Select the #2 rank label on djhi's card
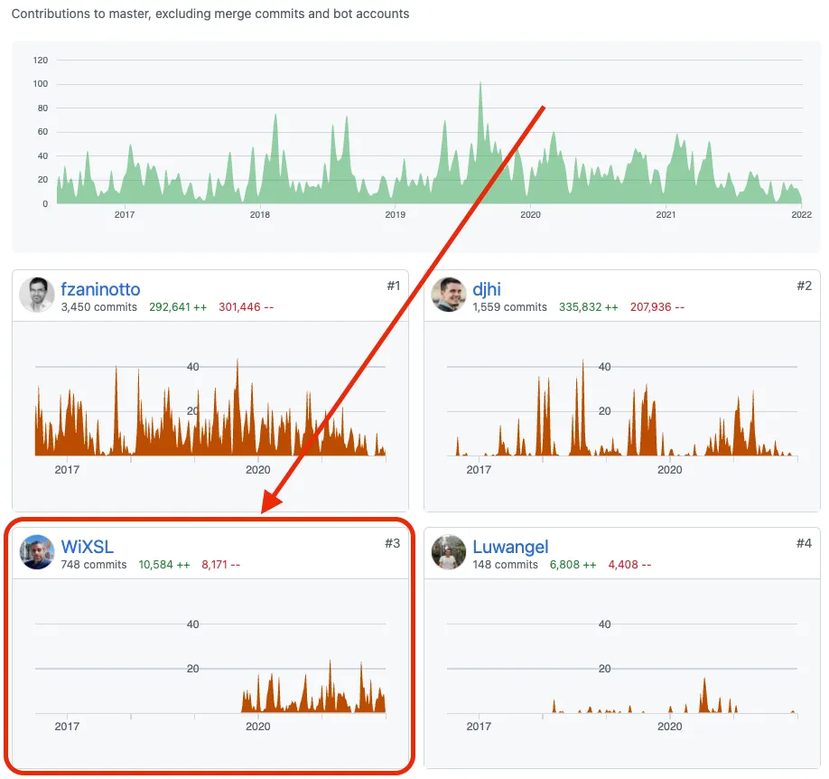The height and width of the screenshot is (779, 829). pos(806,285)
